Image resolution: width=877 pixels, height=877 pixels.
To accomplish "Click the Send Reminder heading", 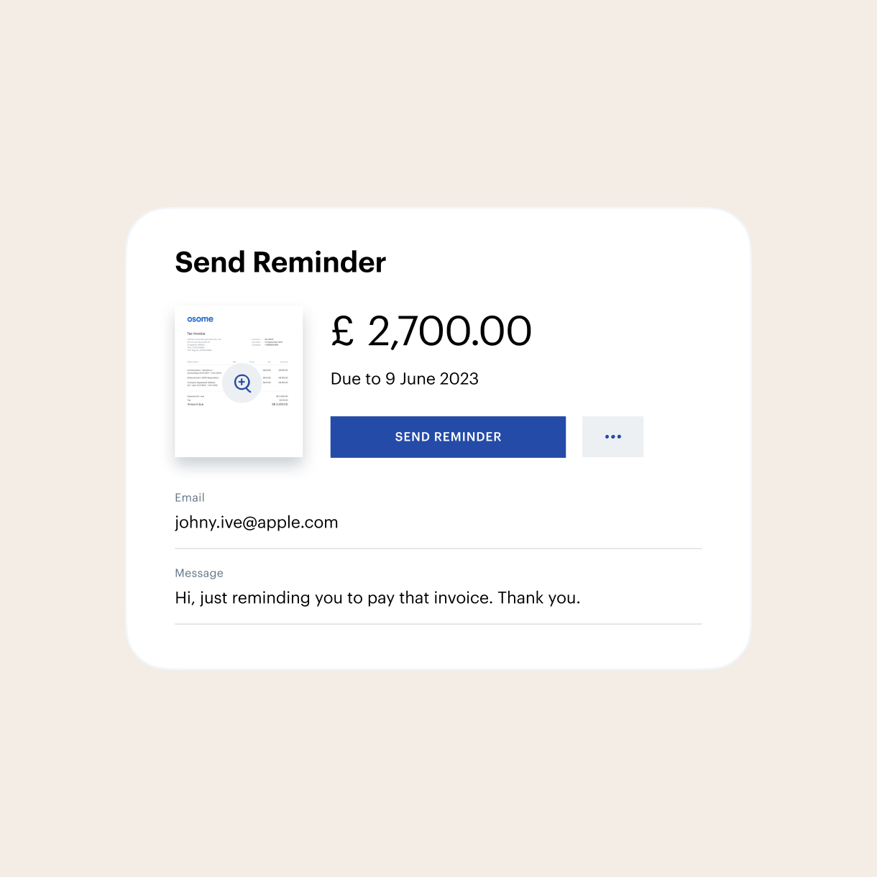I will (x=280, y=262).
